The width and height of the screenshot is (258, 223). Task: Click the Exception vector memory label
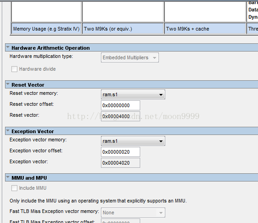[38, 140]
